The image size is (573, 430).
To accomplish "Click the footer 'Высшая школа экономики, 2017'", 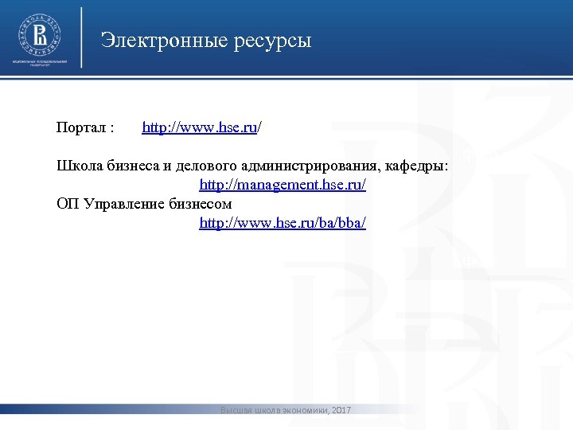I will [286, 410].
